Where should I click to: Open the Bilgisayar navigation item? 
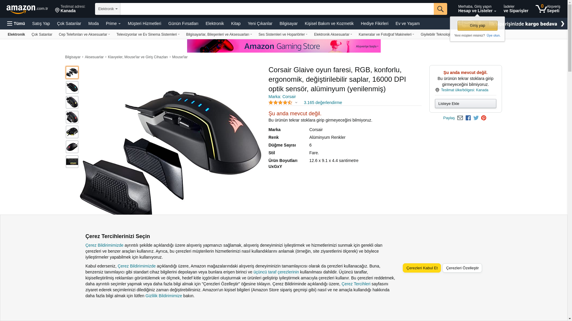[x=288, y=23]
